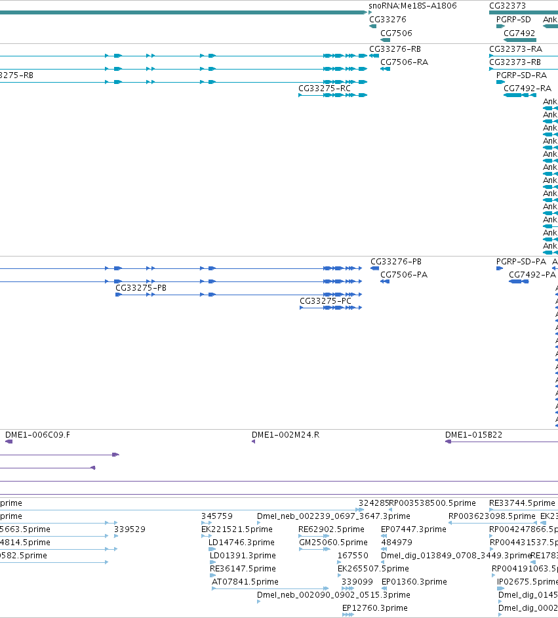558x618 pixels.
Task: Open the CG7506-PA protein label
Action: (404, 274)
